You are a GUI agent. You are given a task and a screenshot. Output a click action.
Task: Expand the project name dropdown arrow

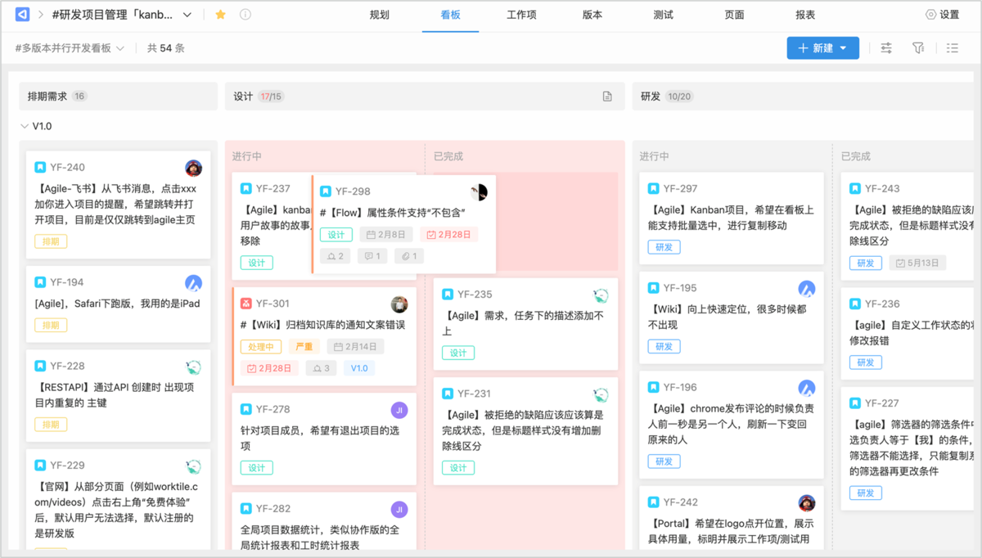pos(187,15)
